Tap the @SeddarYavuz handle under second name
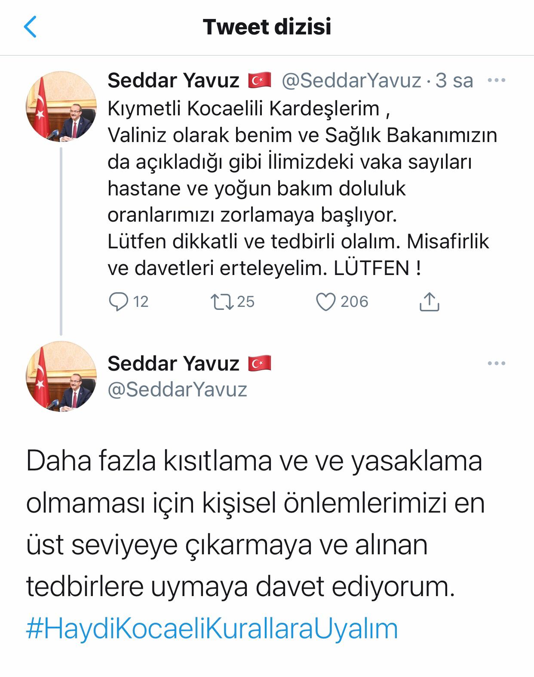 177,390
